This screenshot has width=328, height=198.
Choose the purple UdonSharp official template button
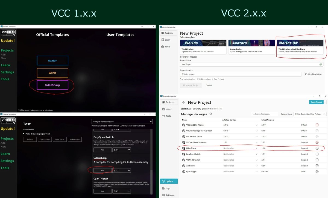52,85
